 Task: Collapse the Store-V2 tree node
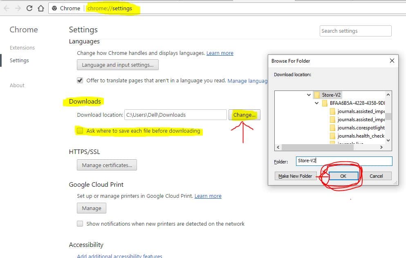tap(309, 95)
